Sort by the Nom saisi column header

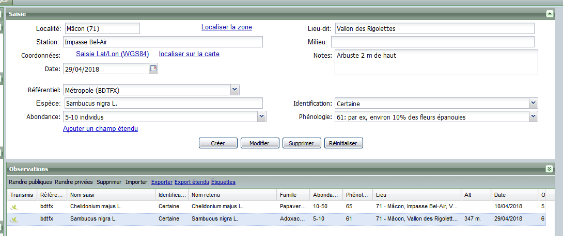tap(111, 195)
